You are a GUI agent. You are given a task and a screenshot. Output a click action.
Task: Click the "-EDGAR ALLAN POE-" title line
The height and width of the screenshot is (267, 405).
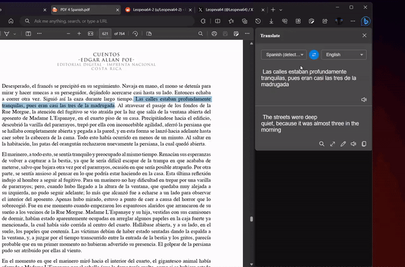click(107, 60)
